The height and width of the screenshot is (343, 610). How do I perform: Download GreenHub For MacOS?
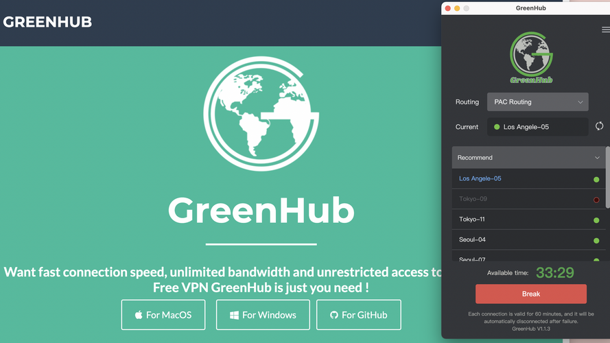[163, 315]
